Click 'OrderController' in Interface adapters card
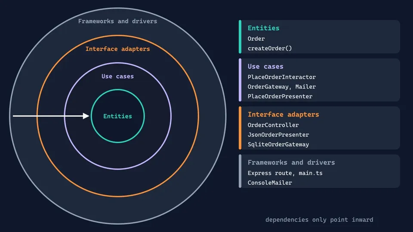The image size is (413, 232). coord(273,125)
